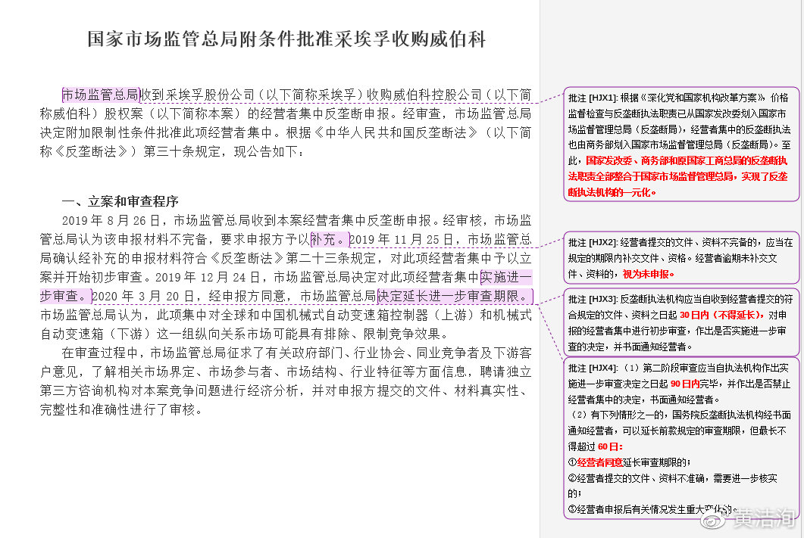The image size is (804, 538).
Task: Click red text 视为未申报 in comment HJX2
Action: point(649,273)
